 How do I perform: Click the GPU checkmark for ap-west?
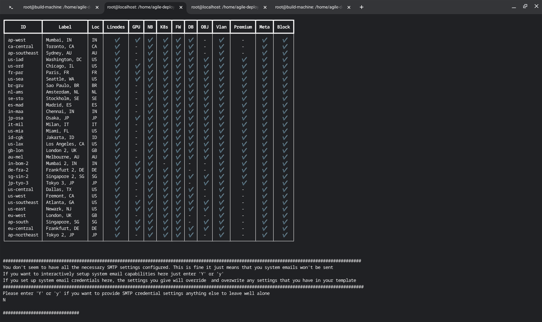coord(137,40)
